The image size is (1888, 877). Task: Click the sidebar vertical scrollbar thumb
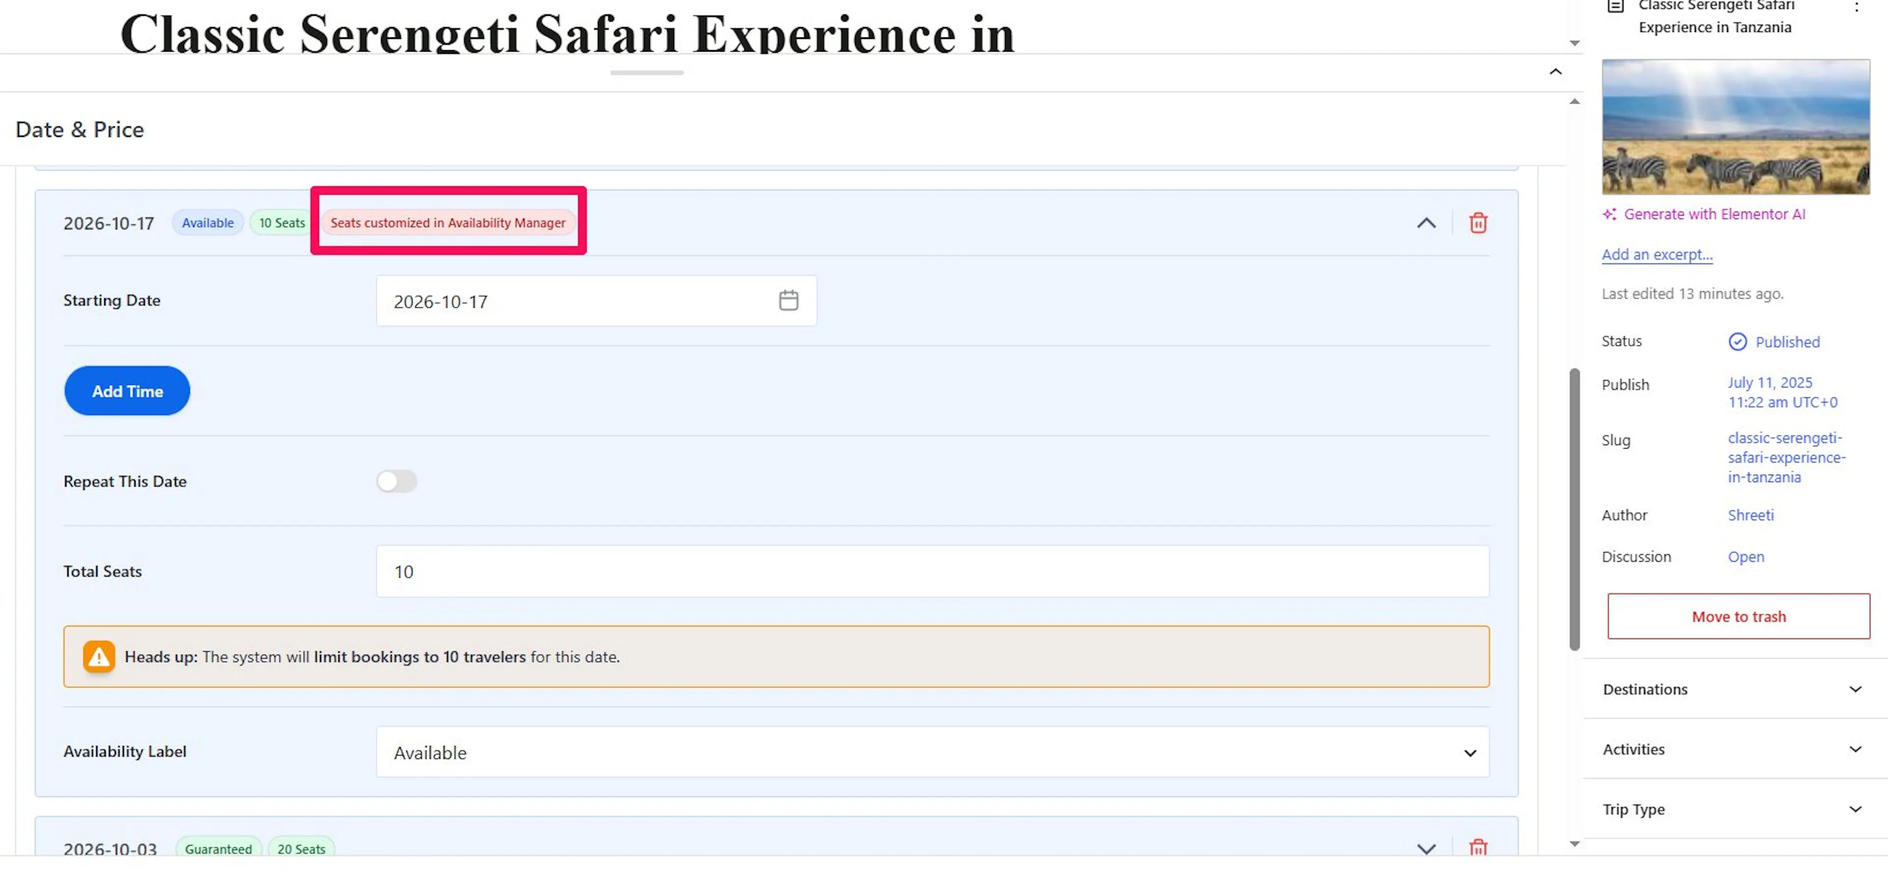1573,509
